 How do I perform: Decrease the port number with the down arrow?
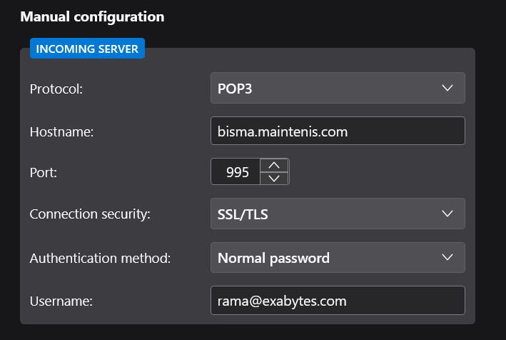tap(274, 179)
